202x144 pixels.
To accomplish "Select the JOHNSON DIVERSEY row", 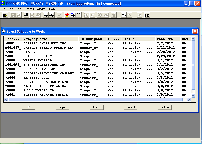I will 98,69.
